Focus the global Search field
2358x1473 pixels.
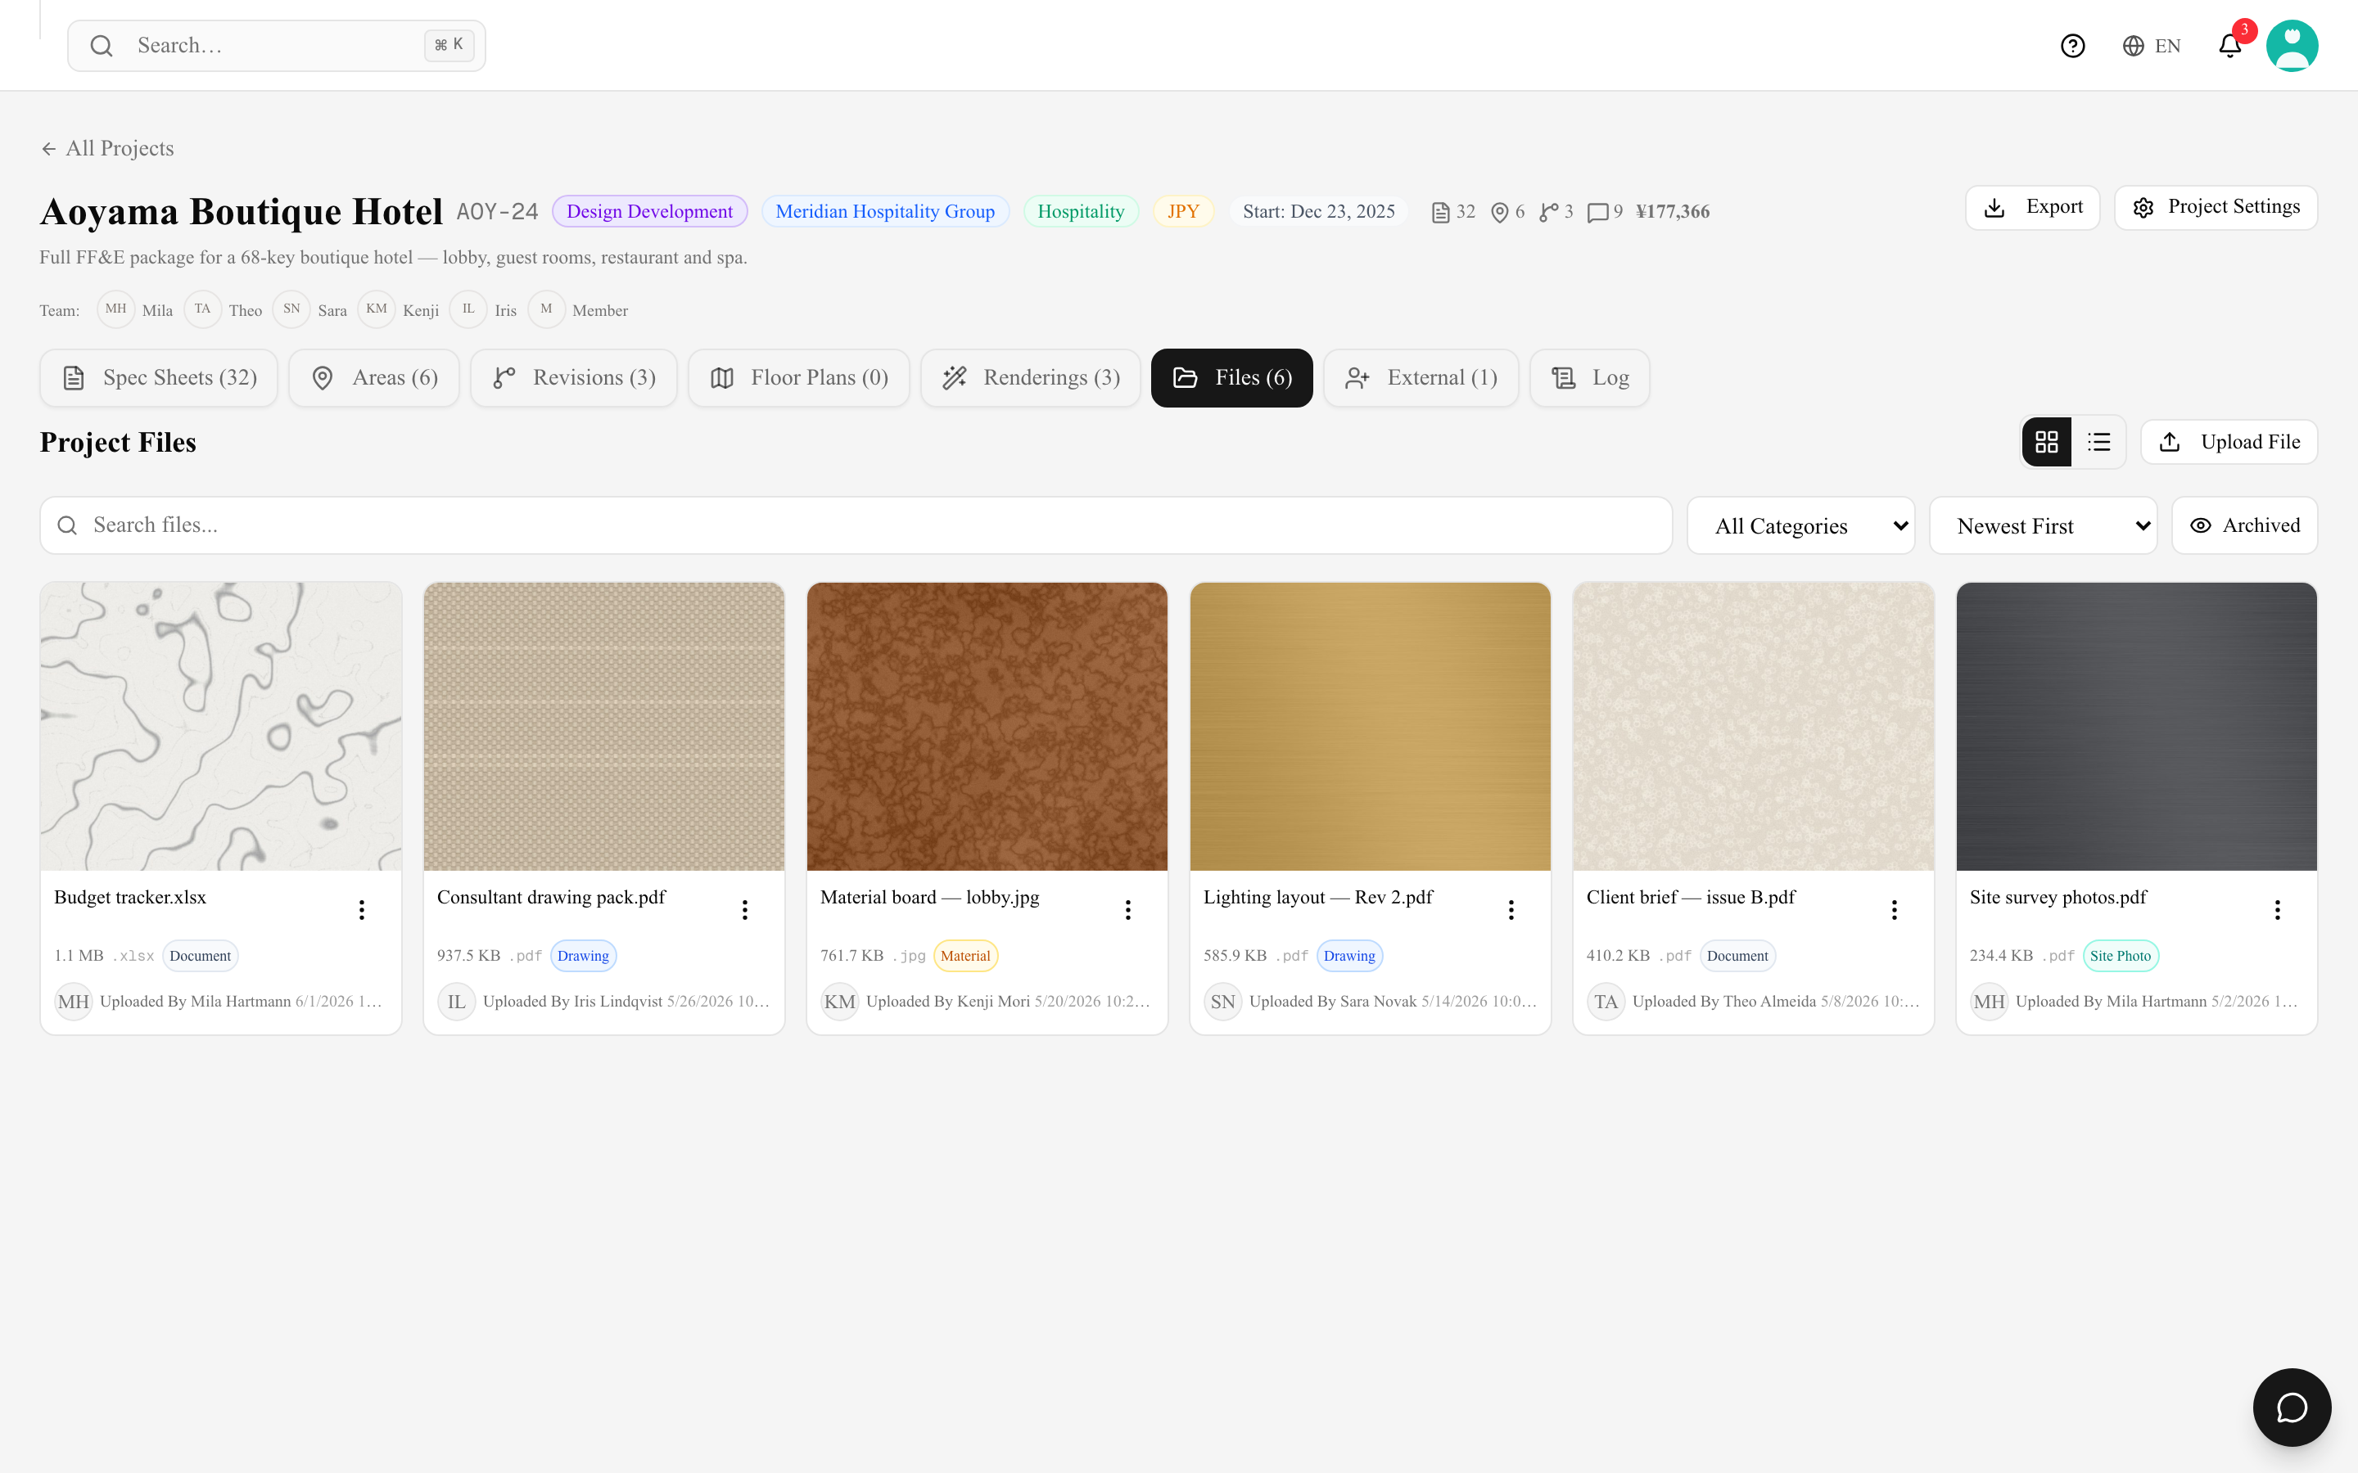[x=277, y=46]
